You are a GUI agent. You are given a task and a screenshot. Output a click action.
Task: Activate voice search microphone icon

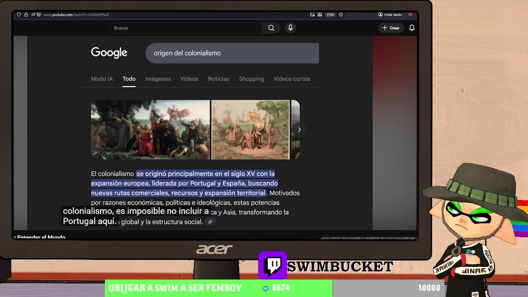[290, 28]
